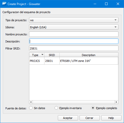This screenshot has height=123, width=124.
Task: Select the PROJCS 25831 table row
Action: (74, 61)
